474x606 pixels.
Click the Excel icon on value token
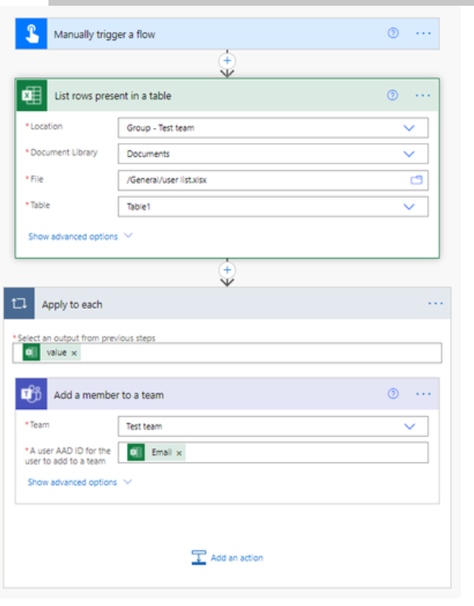[x=31, y=352]
